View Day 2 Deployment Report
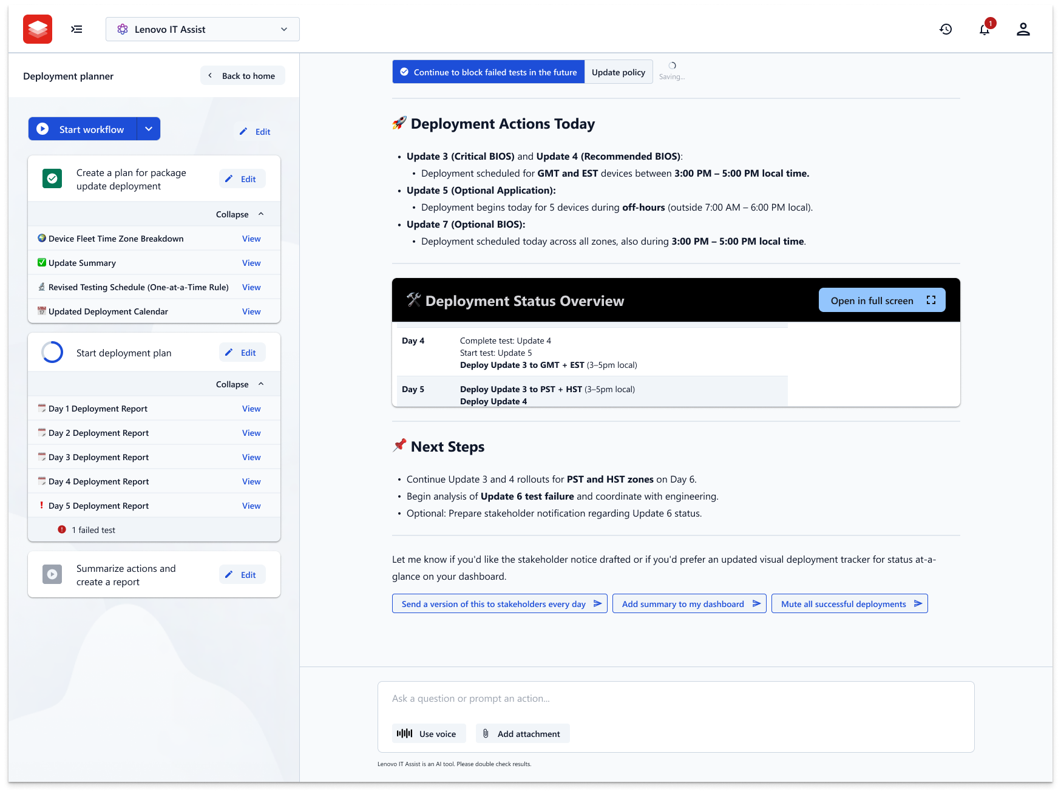Screen dimensions: 1061x794 [251, 433]
